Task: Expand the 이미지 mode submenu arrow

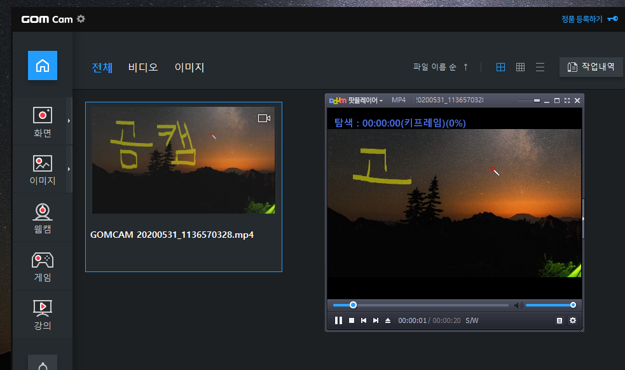Action: [69, 169]
